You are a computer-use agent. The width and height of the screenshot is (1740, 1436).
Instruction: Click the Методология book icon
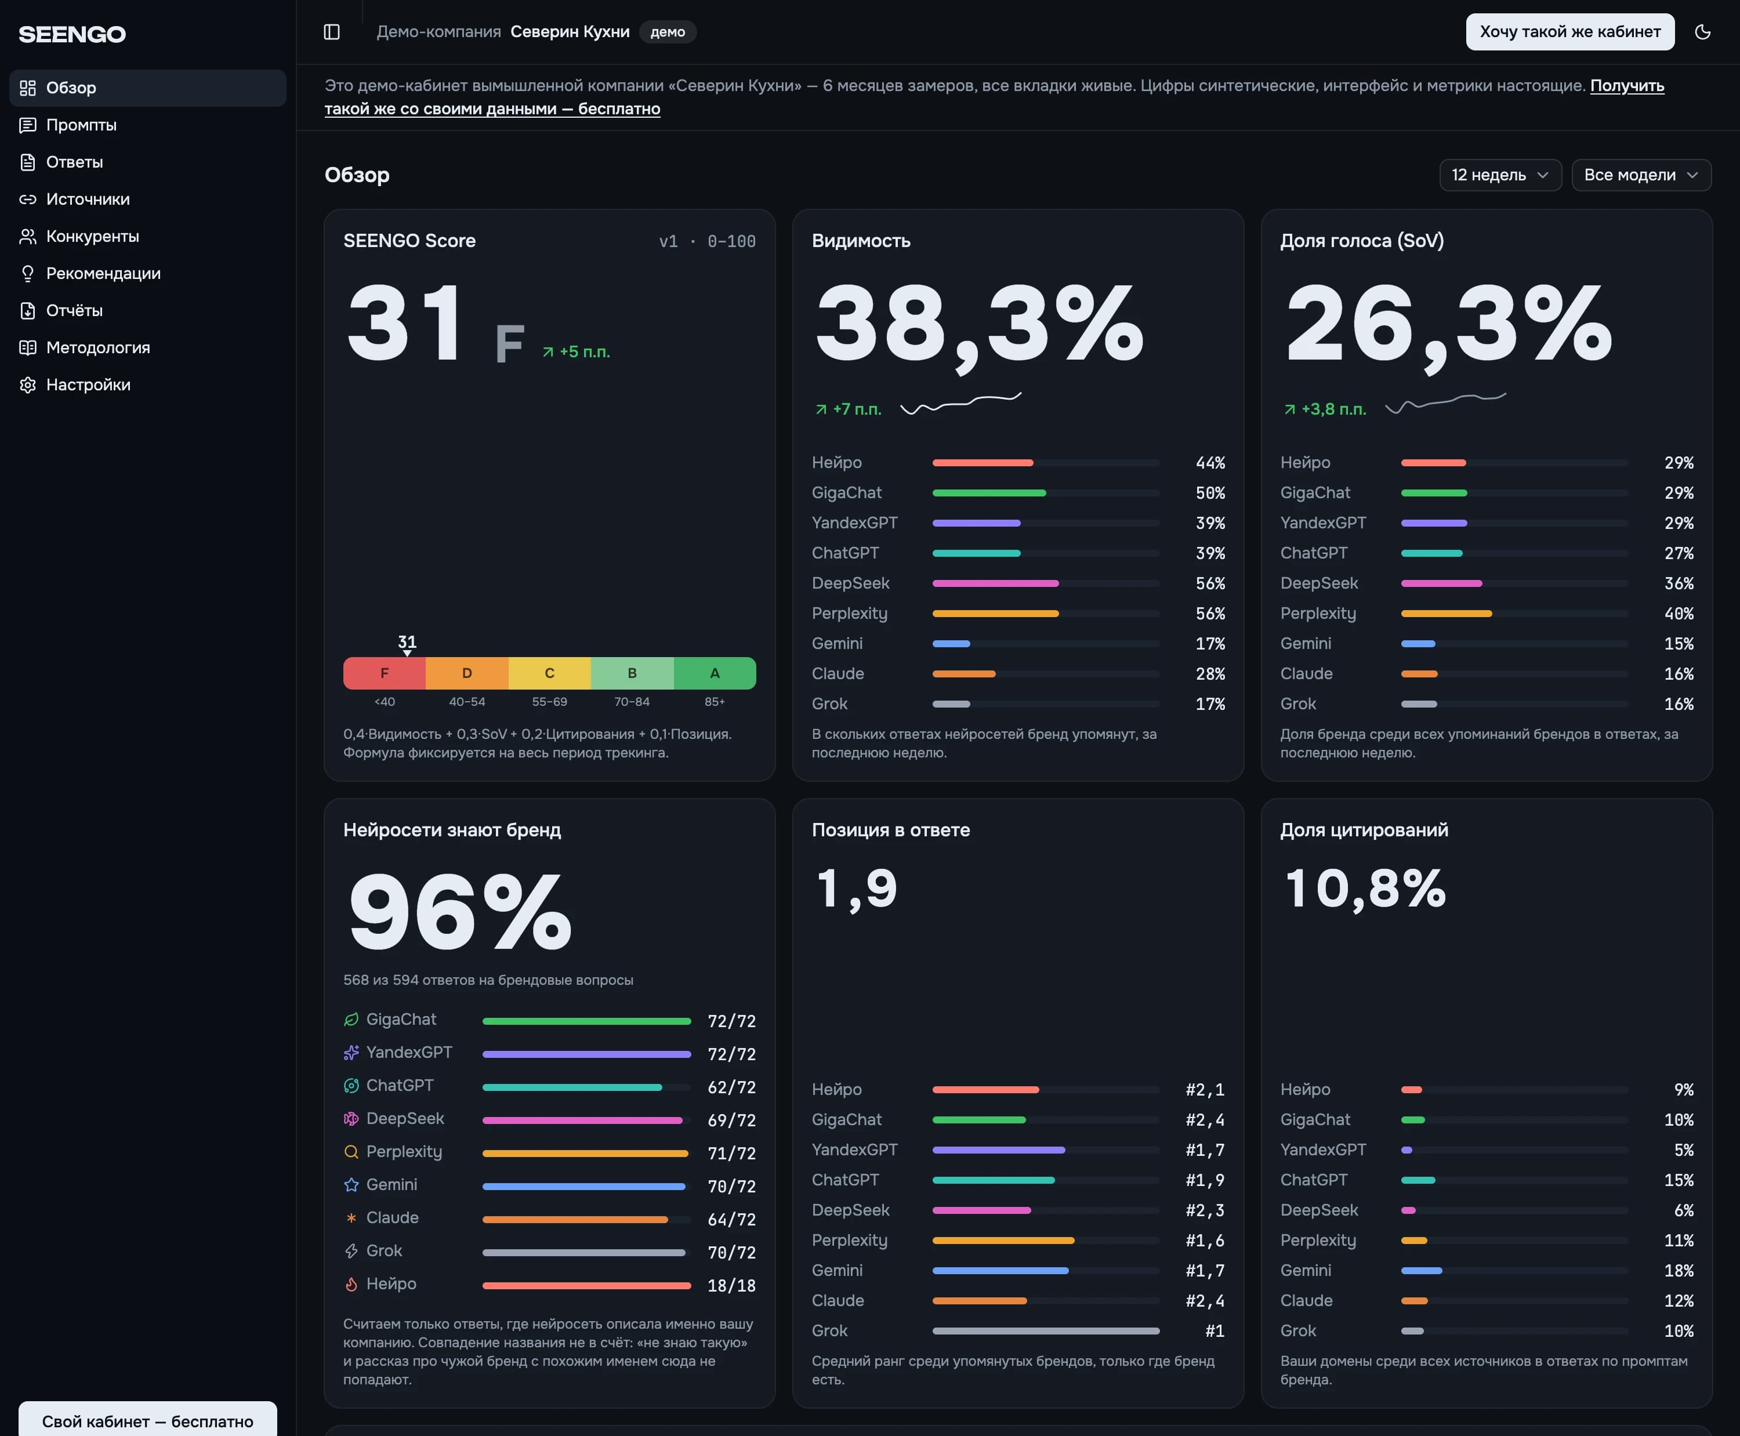click(28, 348)
